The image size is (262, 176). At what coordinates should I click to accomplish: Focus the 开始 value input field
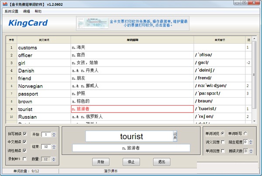tap(47, 134)
